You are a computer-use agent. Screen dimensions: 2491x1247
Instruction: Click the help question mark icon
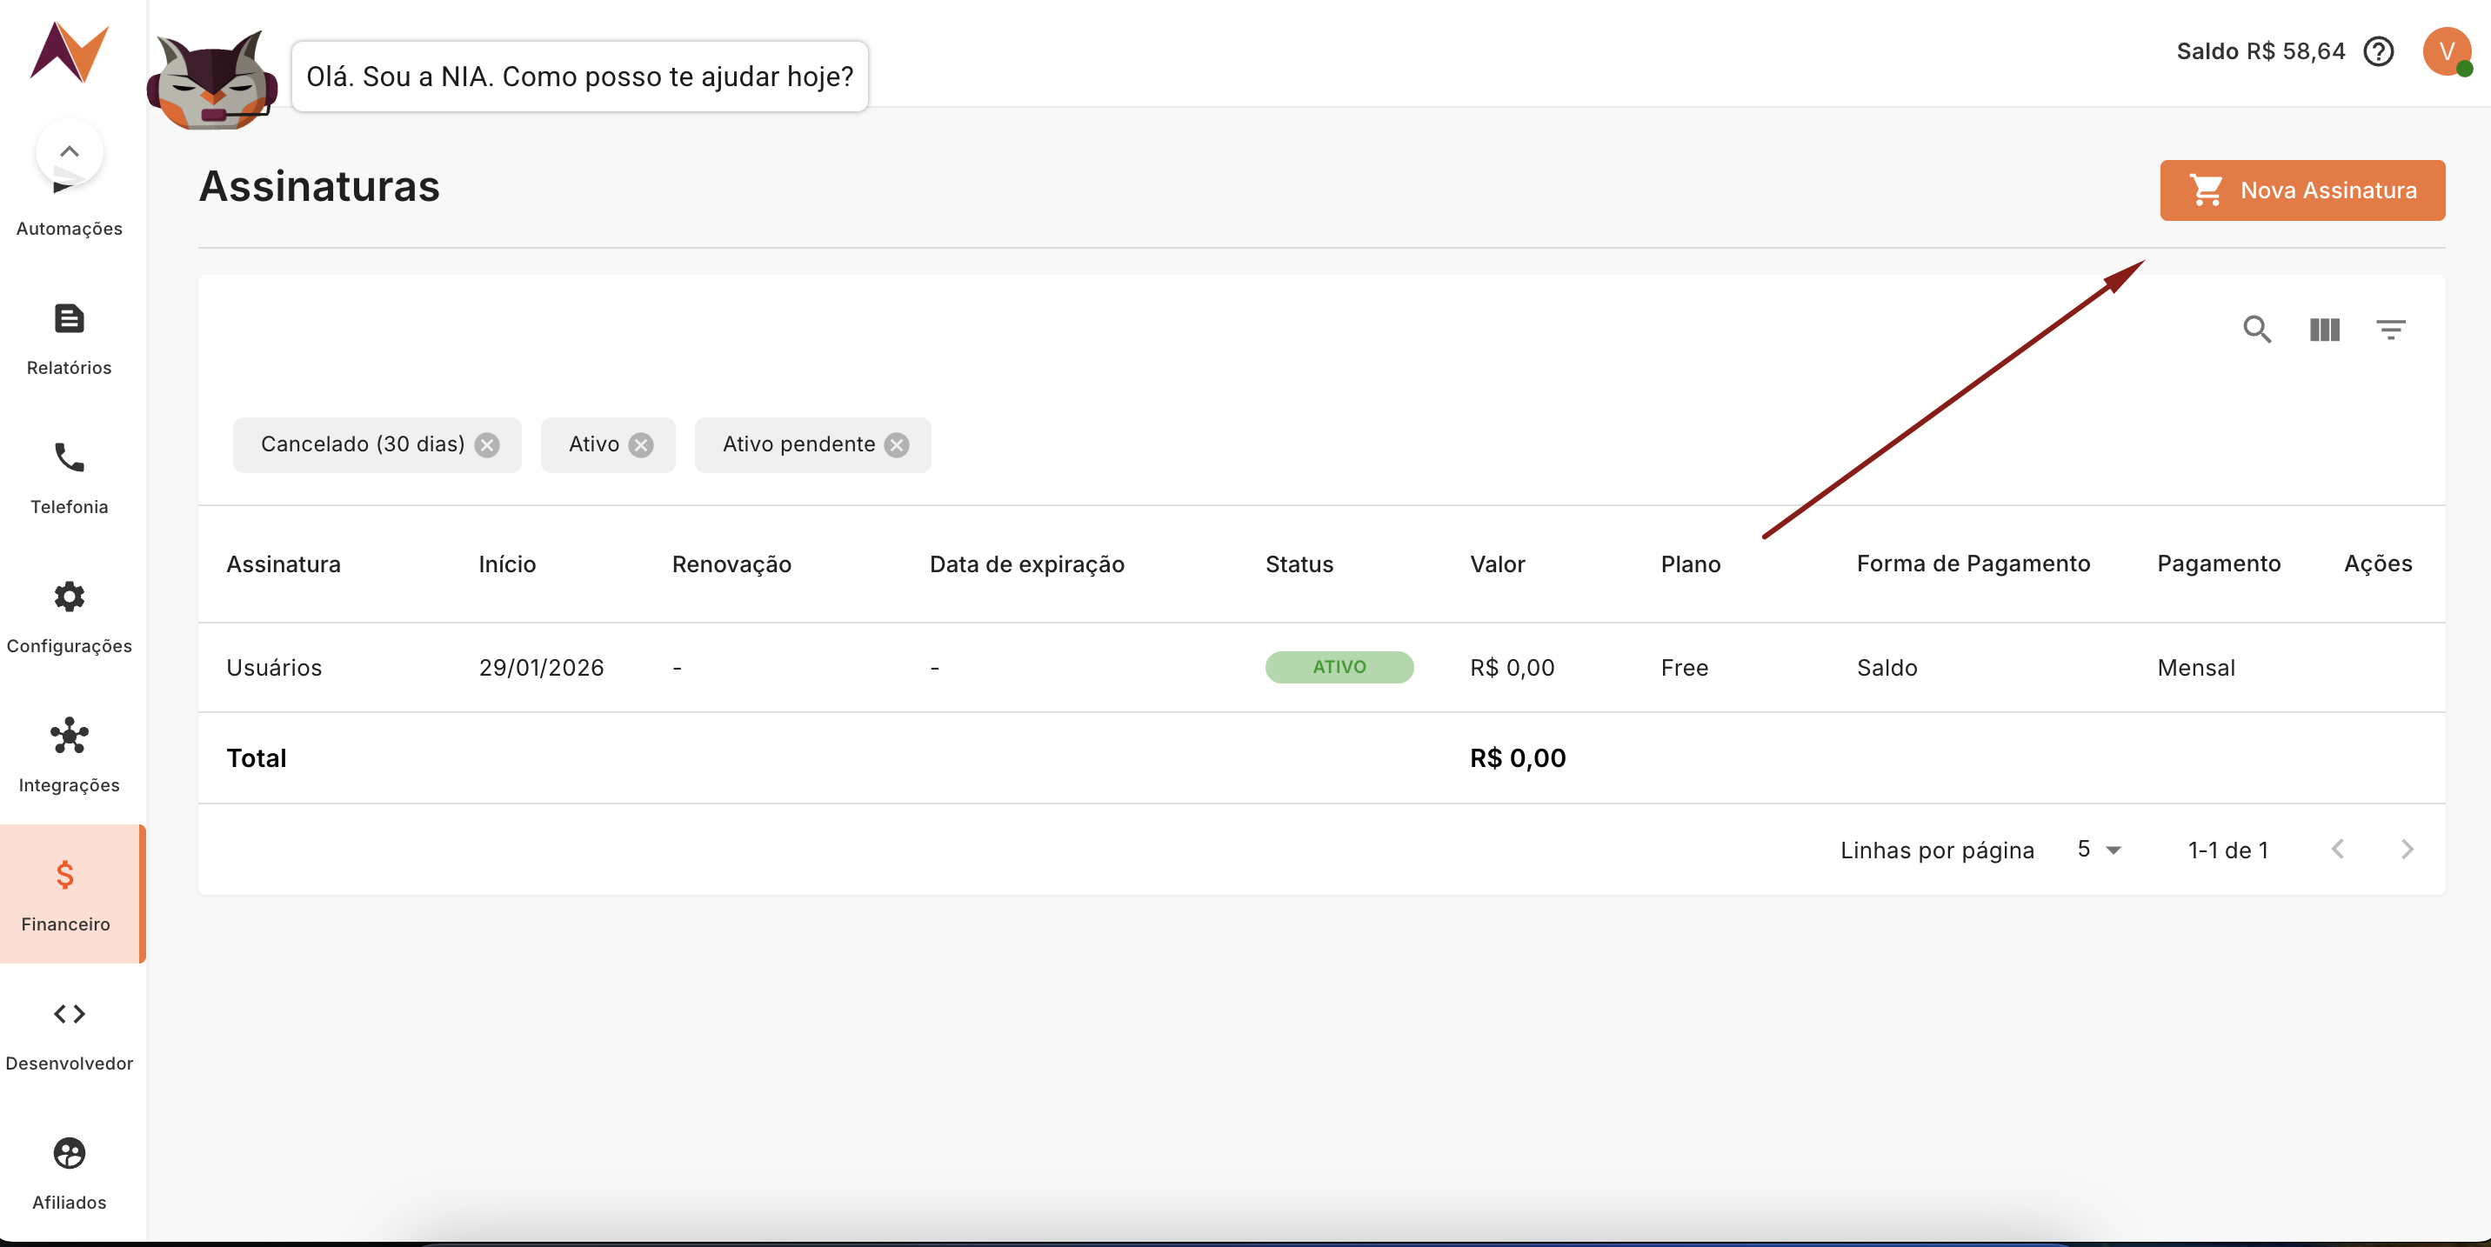[2378, 51]
